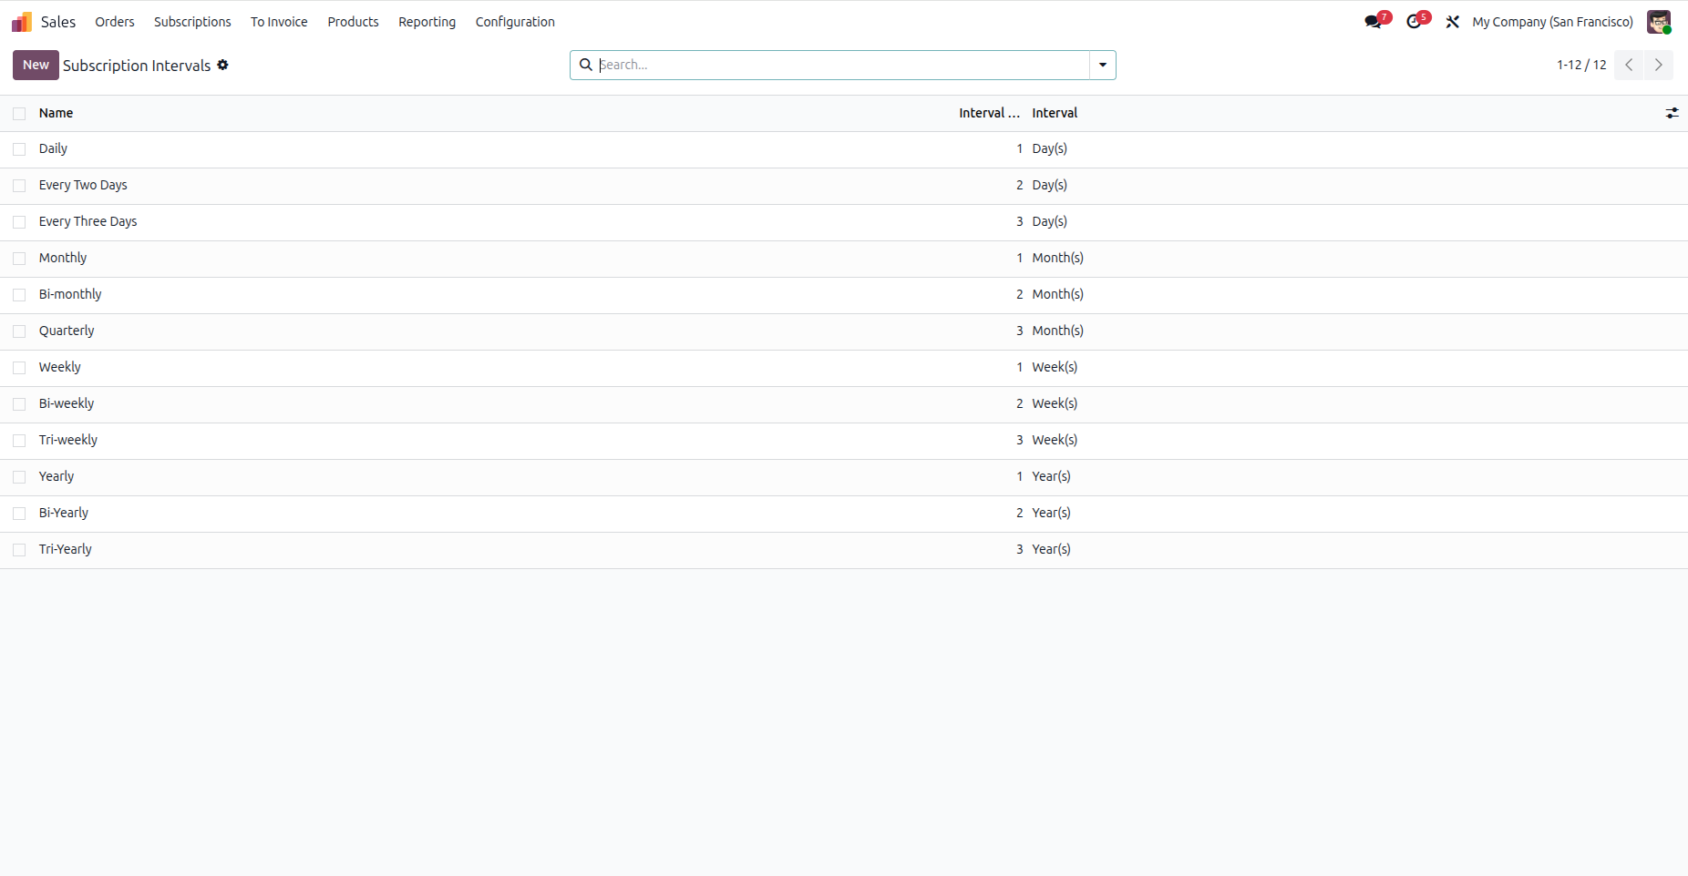The image size is (1688, 876).
Task: Go to next page arrow
Action: point(1659,65)
